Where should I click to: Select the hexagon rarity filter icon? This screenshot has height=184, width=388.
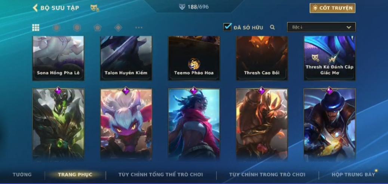(x=77, y=28)
